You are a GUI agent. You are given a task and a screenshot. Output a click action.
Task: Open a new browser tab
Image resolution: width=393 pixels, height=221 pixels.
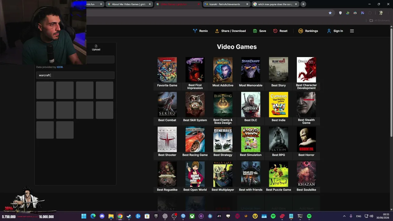[303, 4]
